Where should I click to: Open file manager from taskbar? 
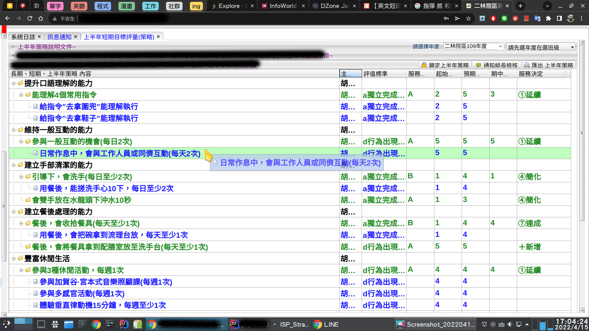tap(69, 324)
